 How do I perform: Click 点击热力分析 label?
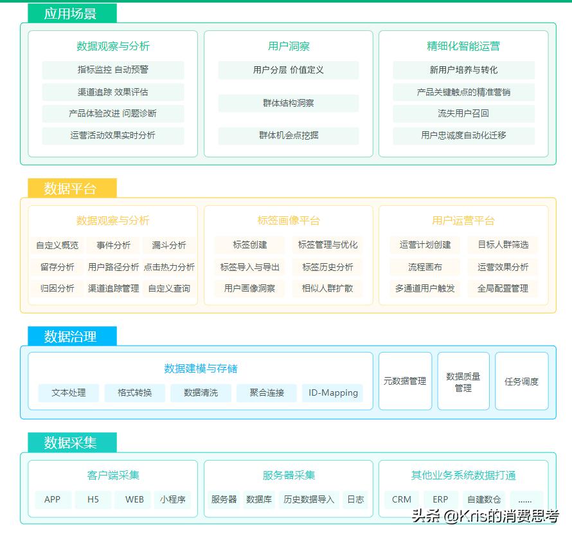pyautogui.click(x=169, y=267)
